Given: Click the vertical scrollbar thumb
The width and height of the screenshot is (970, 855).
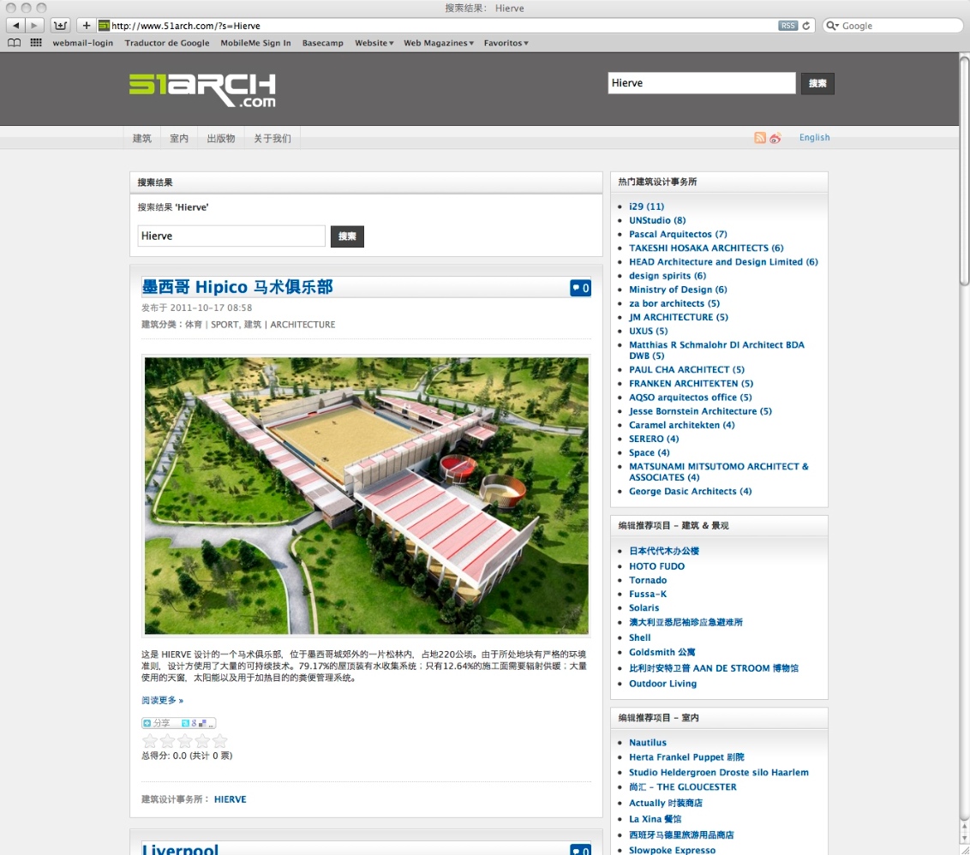Looking at the screenshot, I should 964,170.
